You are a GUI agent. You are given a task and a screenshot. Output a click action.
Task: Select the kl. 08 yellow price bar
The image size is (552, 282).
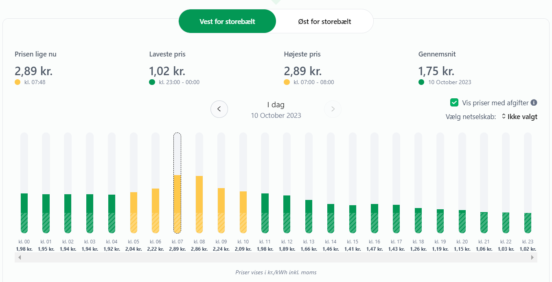tap(199, 204)
